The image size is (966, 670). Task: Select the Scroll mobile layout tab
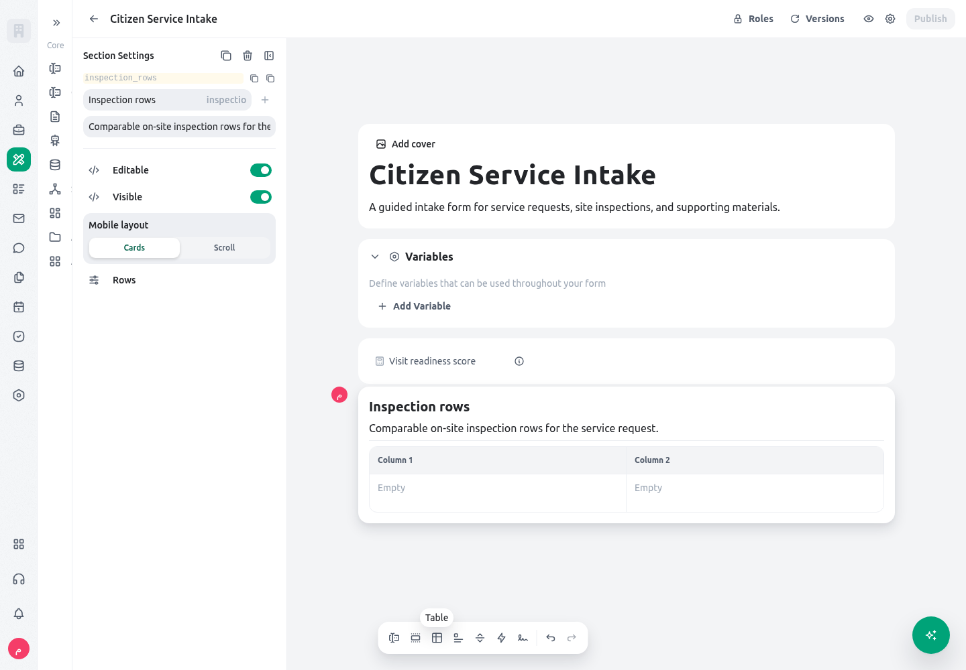click(225, 248)
